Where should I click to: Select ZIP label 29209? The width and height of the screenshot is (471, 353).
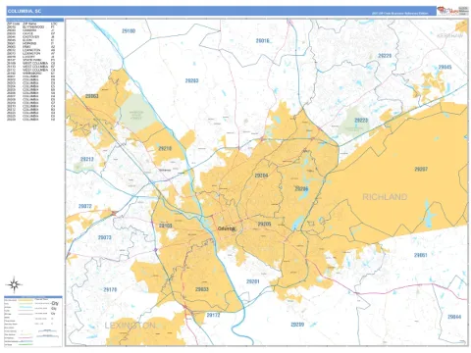pyautogui.click(x=297, y=325)
